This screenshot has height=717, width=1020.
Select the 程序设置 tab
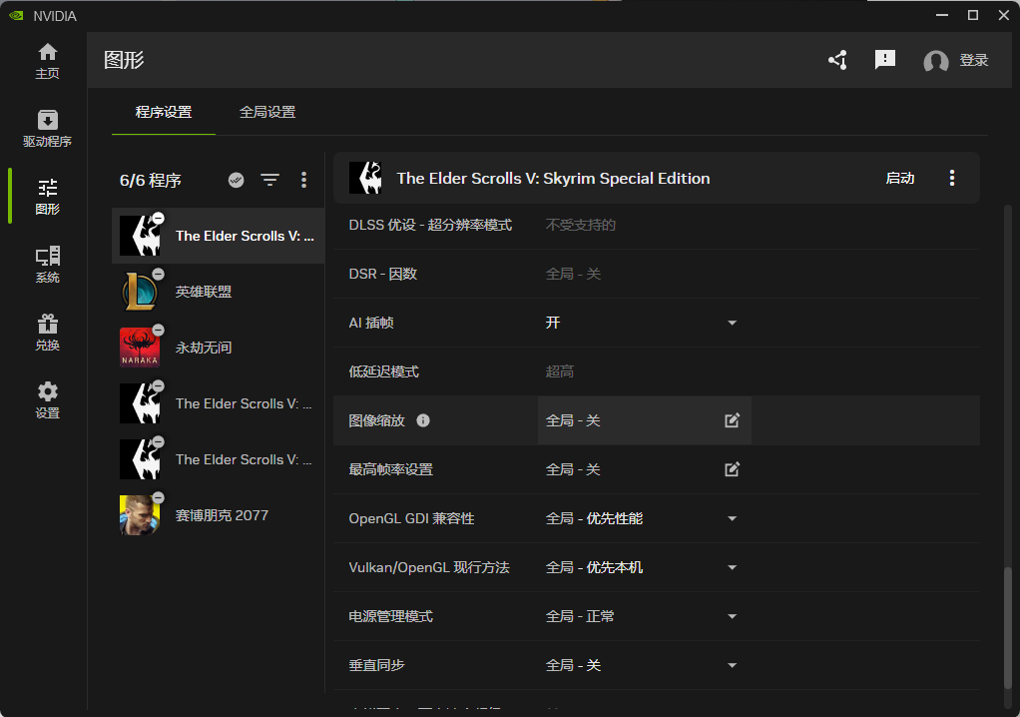click(x=164, y=112)
